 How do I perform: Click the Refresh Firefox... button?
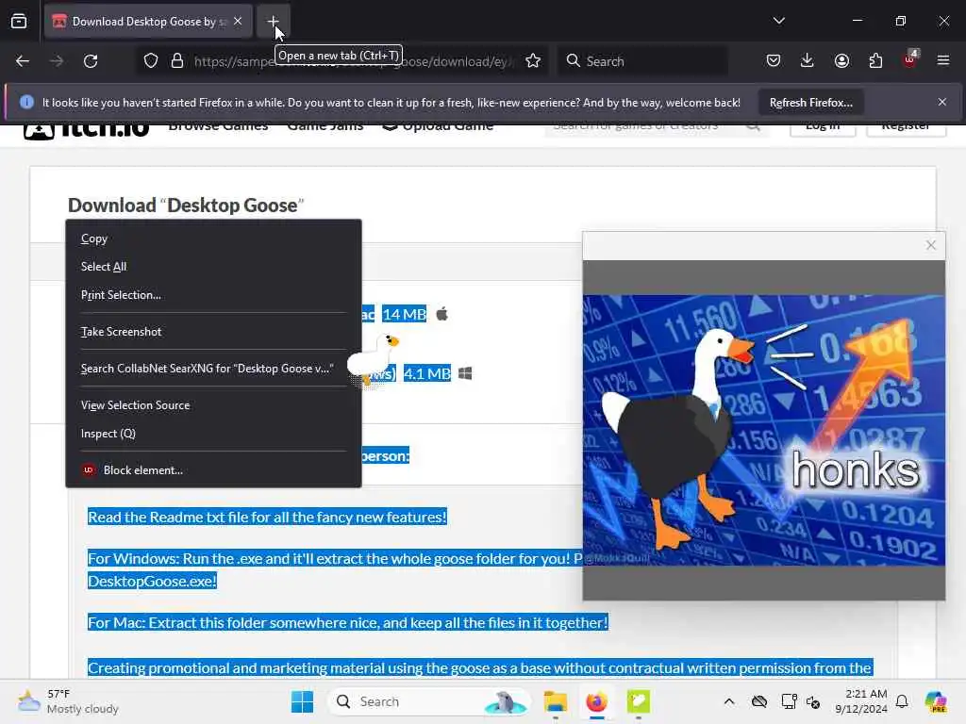click(810, 102)
